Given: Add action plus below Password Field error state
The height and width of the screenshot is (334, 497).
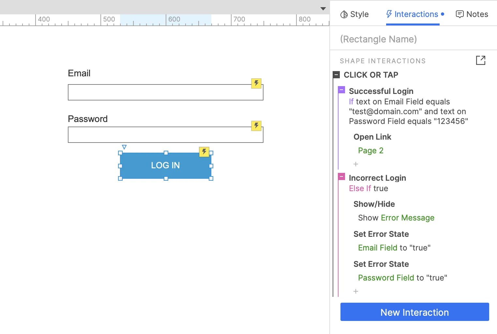Looking at the screenshot, I should pos(356,291).
